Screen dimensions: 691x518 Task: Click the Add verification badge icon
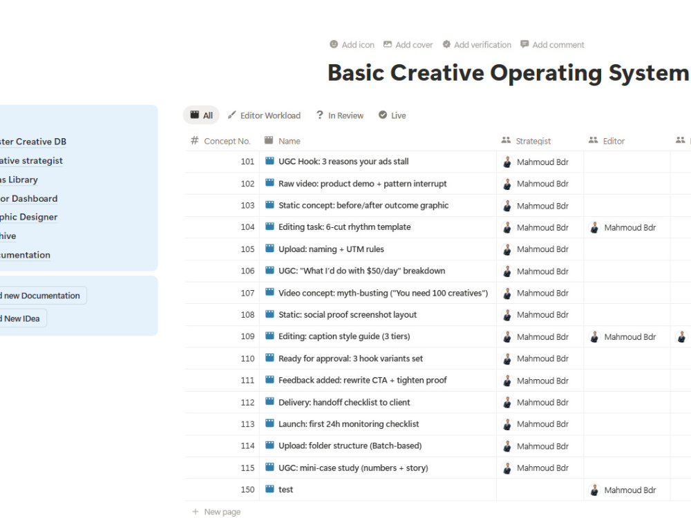click(x=446, y=44)
